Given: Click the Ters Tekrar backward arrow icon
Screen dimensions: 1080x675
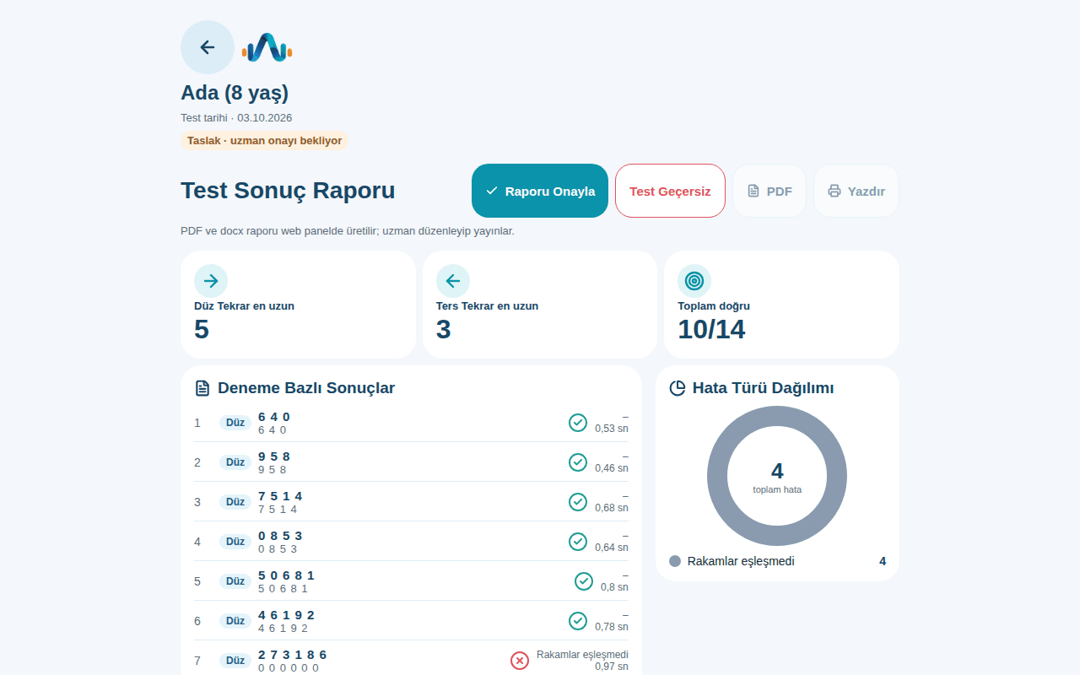Looking at the screenshot, I should [453, 281].
